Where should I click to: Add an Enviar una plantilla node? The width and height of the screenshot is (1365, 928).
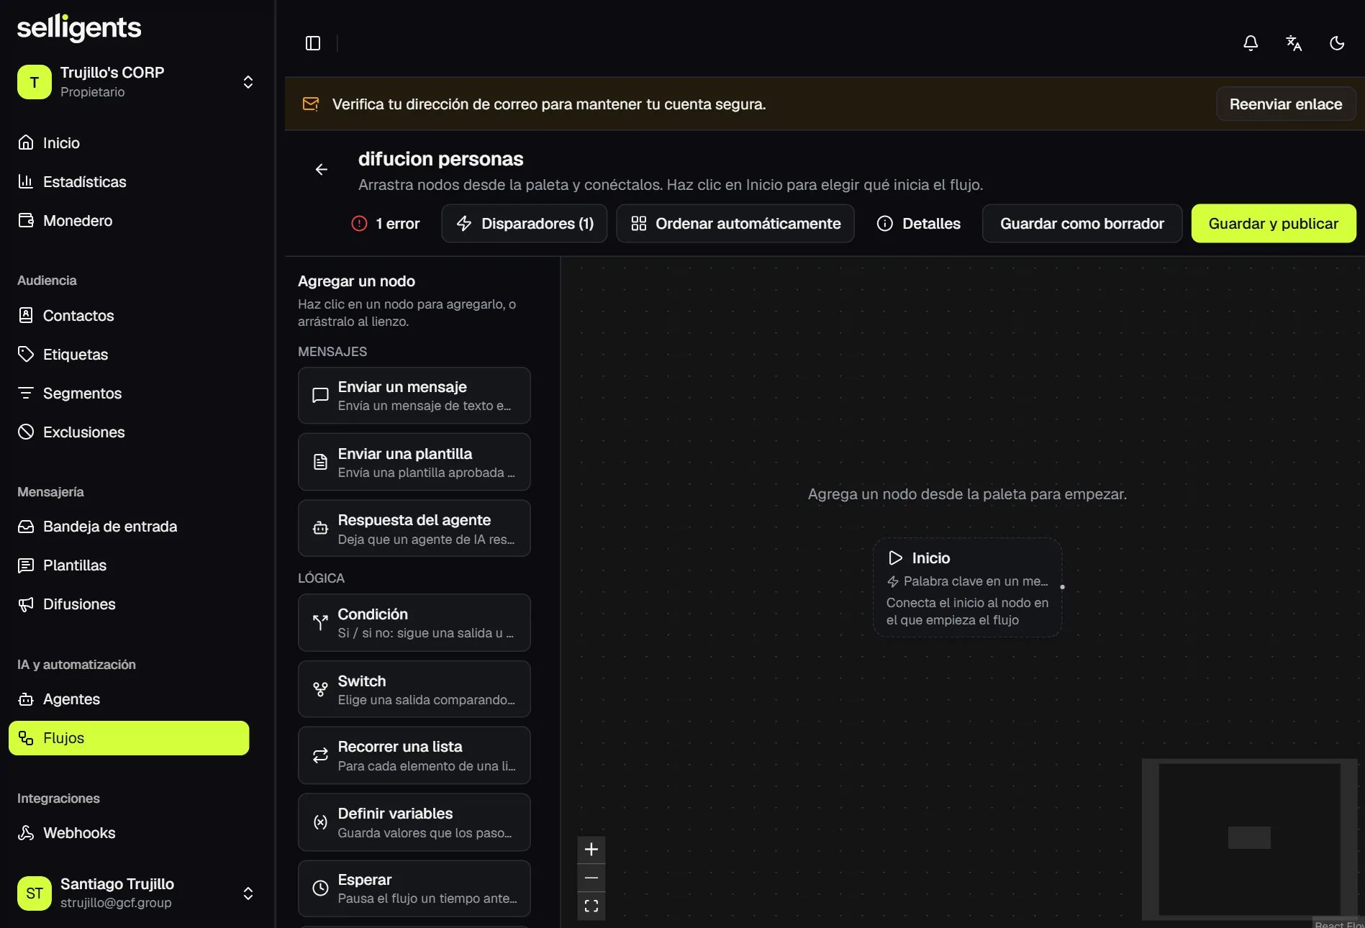[414, 463]
